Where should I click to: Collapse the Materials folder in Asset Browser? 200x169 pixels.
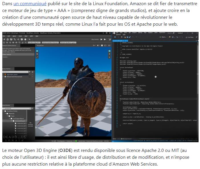tap(5, 113)
